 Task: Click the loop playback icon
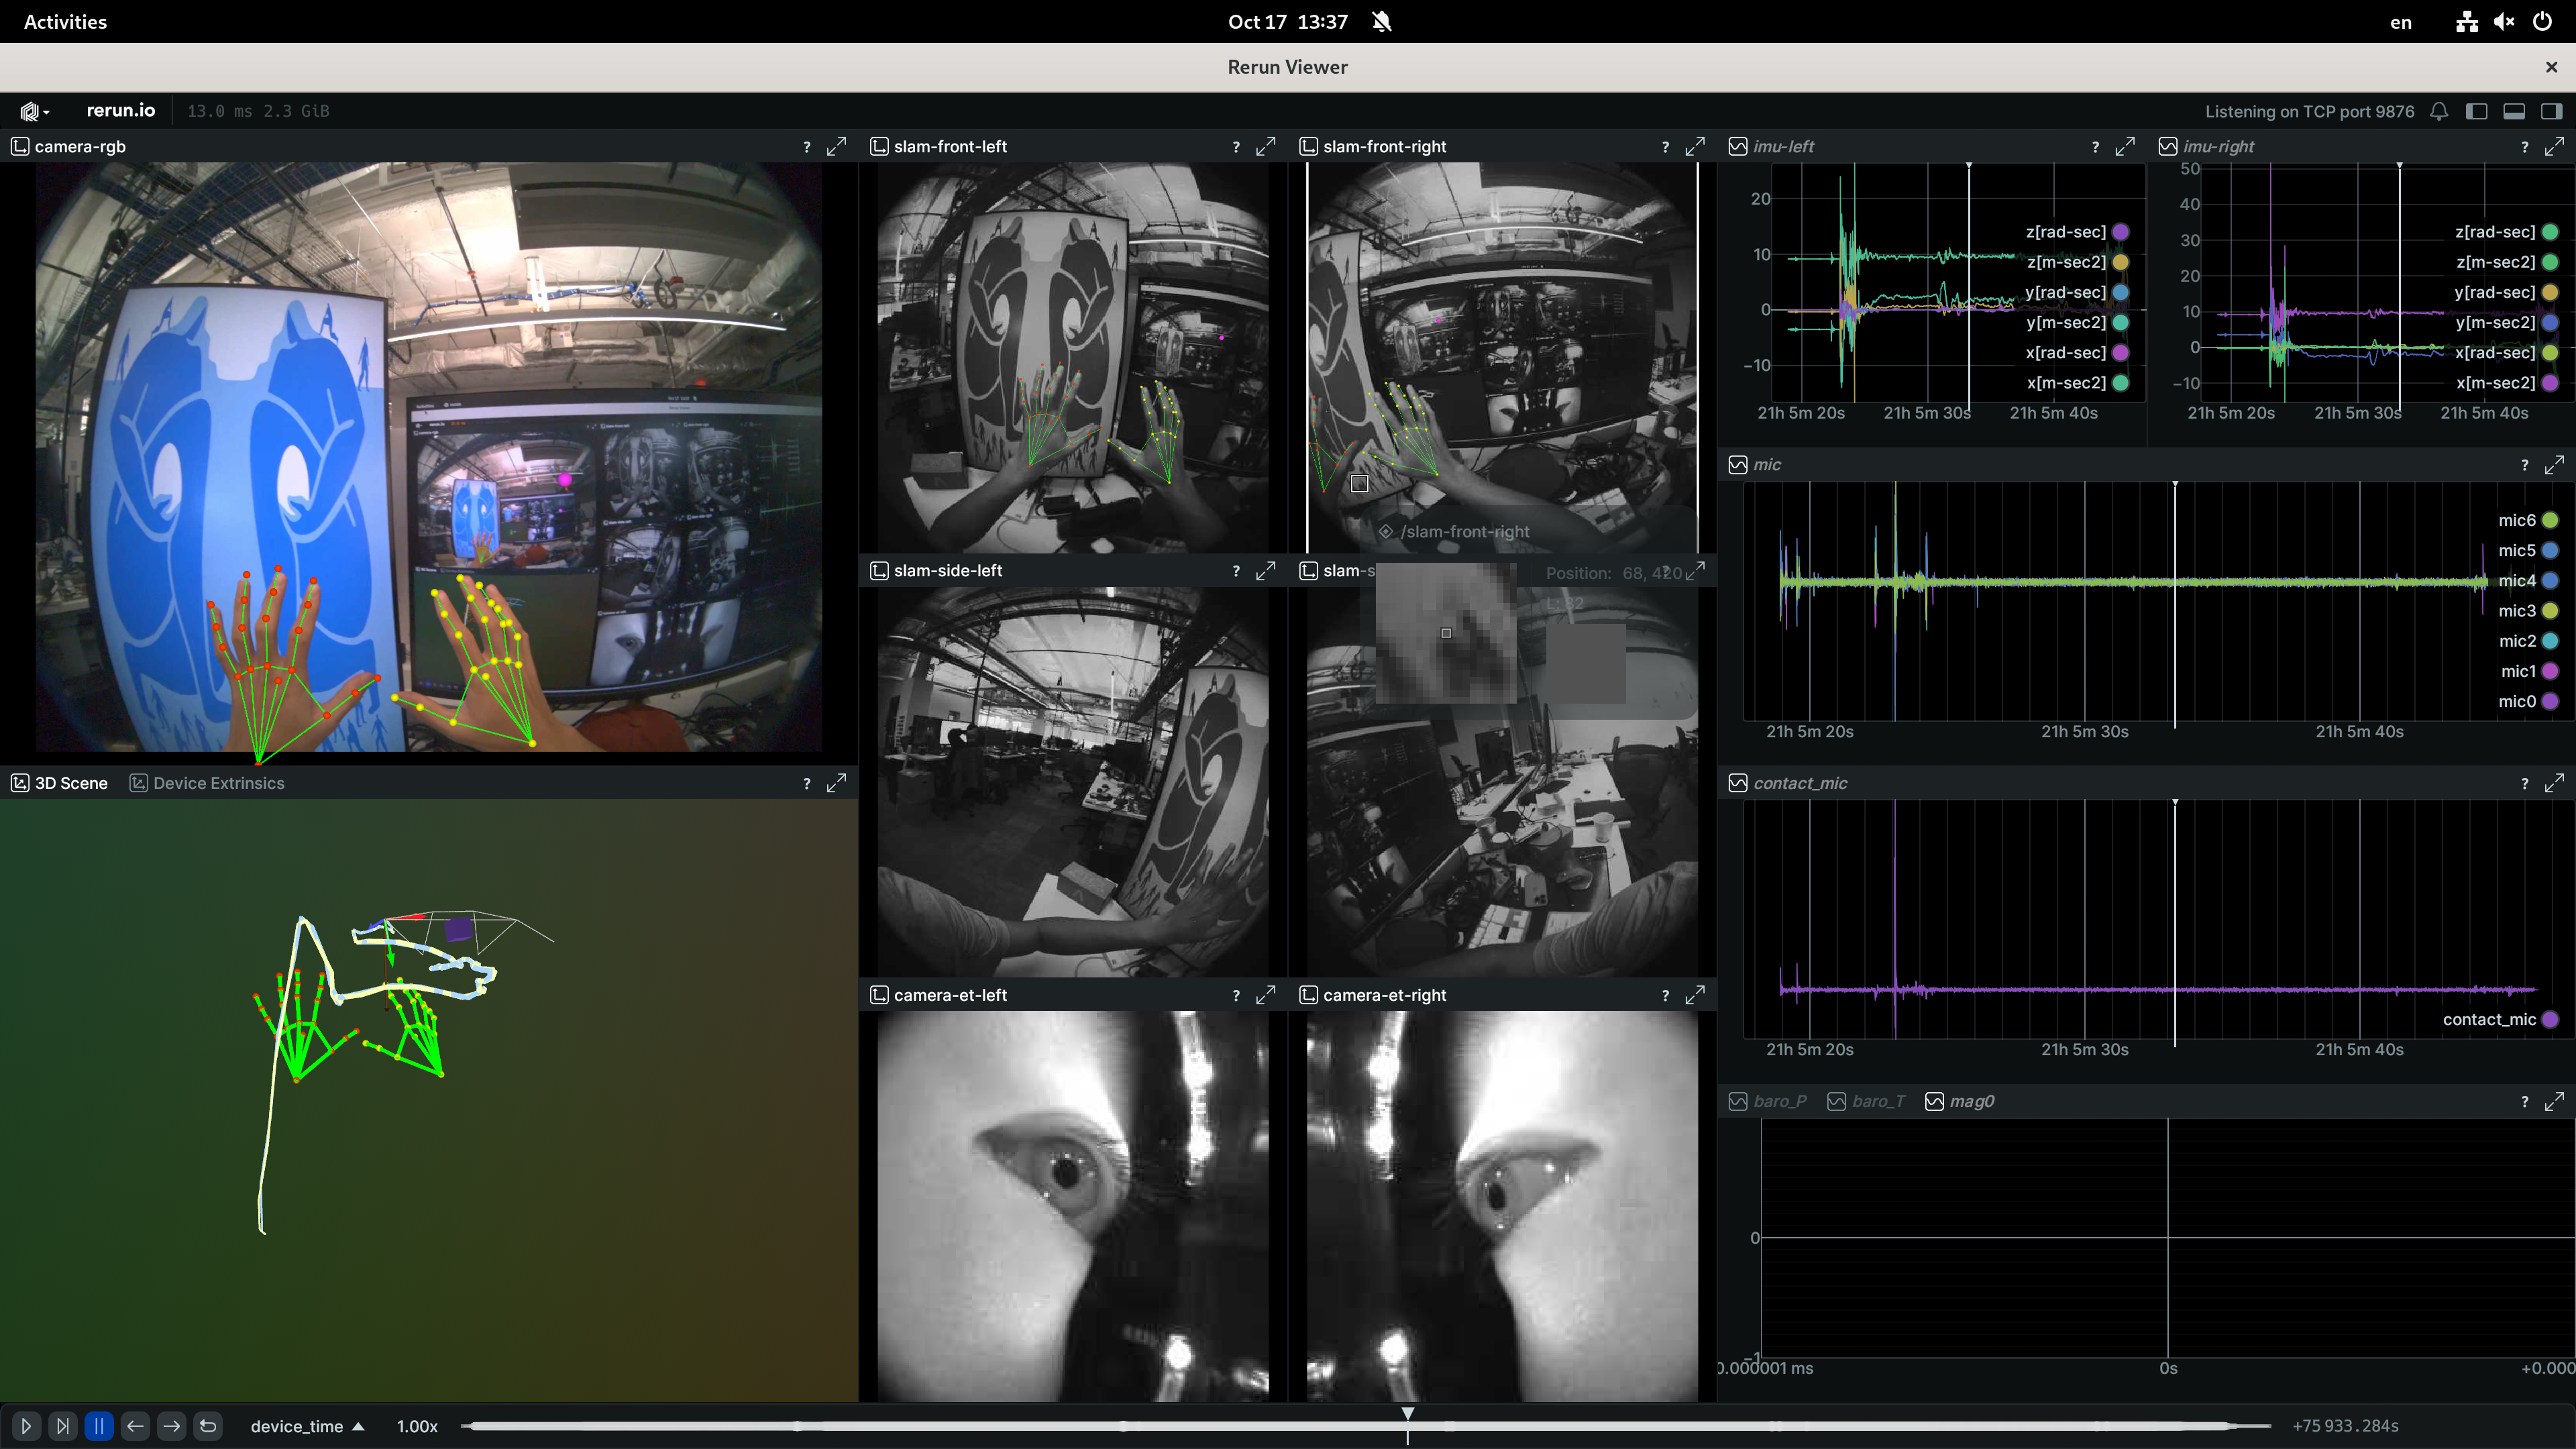(208, 1426)
